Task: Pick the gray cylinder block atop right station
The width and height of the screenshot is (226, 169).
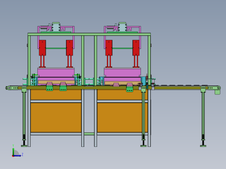Action: coord(123,27)
